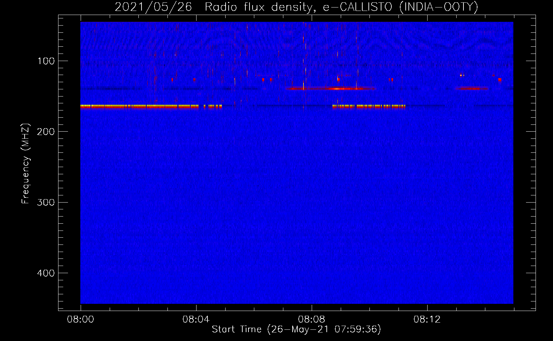Click the 300 frequency tick label
This screenshot has height=341, width=553.
[x=45, y=202]
